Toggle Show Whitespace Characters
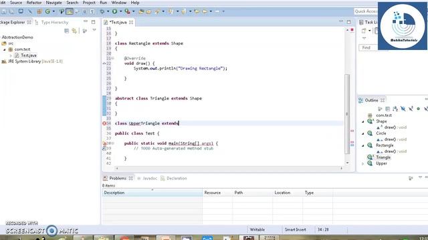Screen dimensions: 428x240 [92, 11]
